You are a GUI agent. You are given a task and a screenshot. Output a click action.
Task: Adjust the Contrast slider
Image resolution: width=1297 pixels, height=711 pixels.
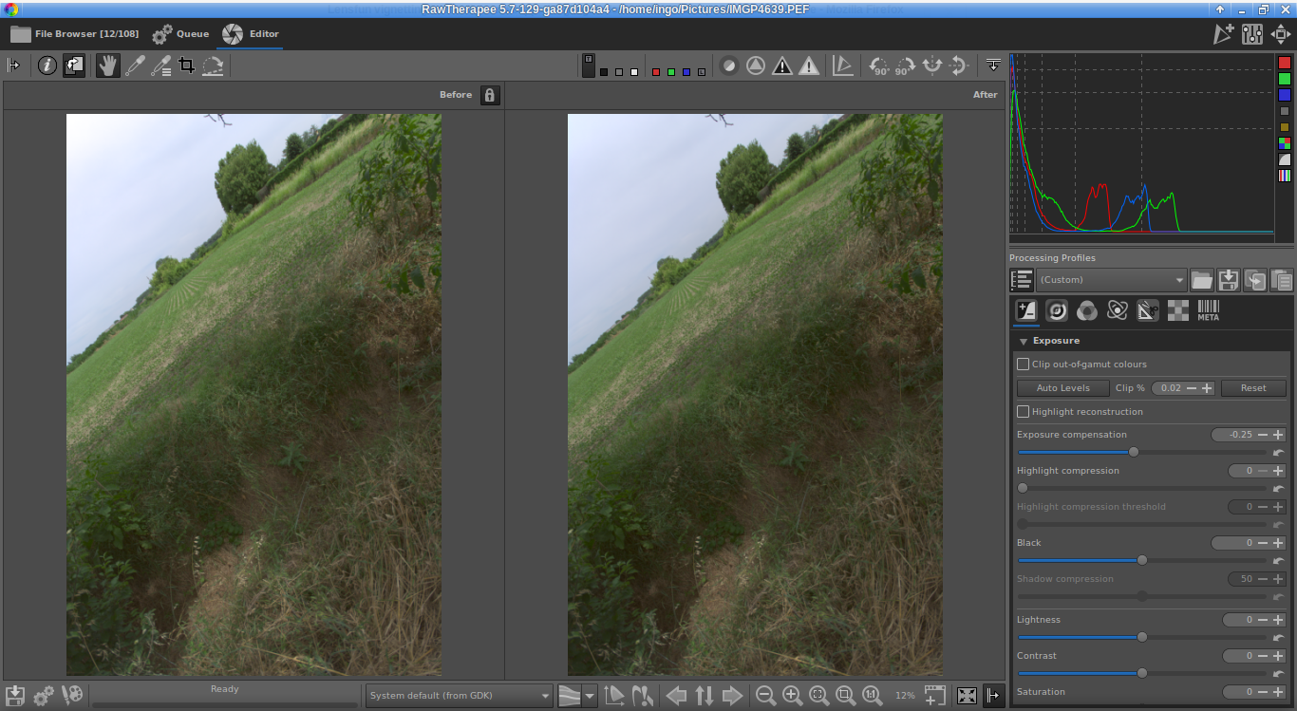[1142, 673]
